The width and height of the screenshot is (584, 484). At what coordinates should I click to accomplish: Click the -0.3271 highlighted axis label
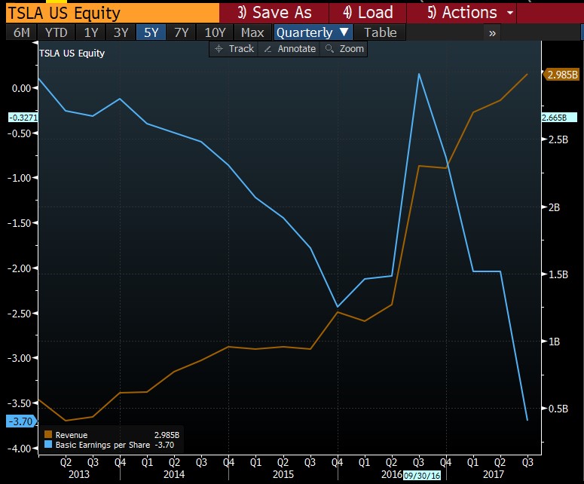click(x=23, y=118)
